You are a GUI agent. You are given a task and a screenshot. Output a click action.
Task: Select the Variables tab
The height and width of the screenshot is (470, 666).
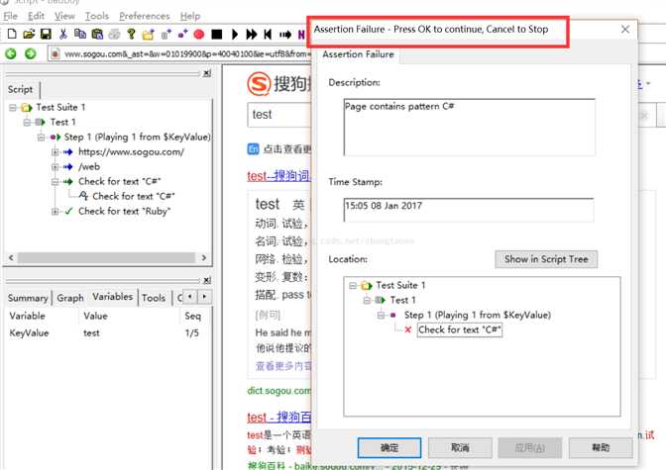[113, 297]
